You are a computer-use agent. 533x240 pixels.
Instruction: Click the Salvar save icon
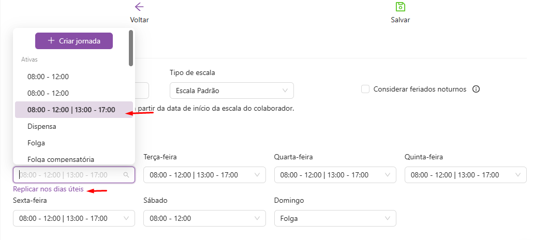point(400,7)
